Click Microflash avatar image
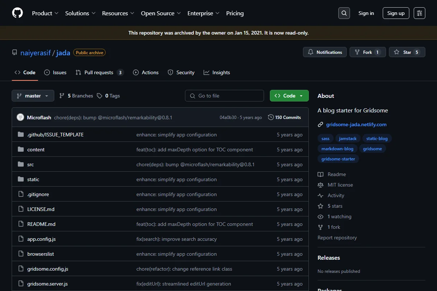This screenshot has height=291, width=437. 20,117
